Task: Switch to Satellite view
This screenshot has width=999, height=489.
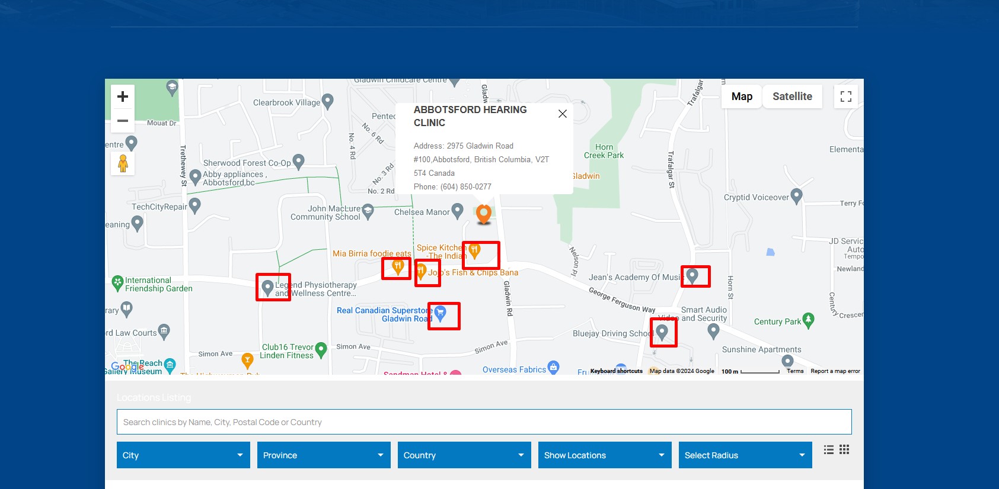Action: pos(792,96)
